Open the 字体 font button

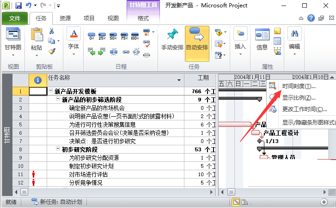[73, 41]
